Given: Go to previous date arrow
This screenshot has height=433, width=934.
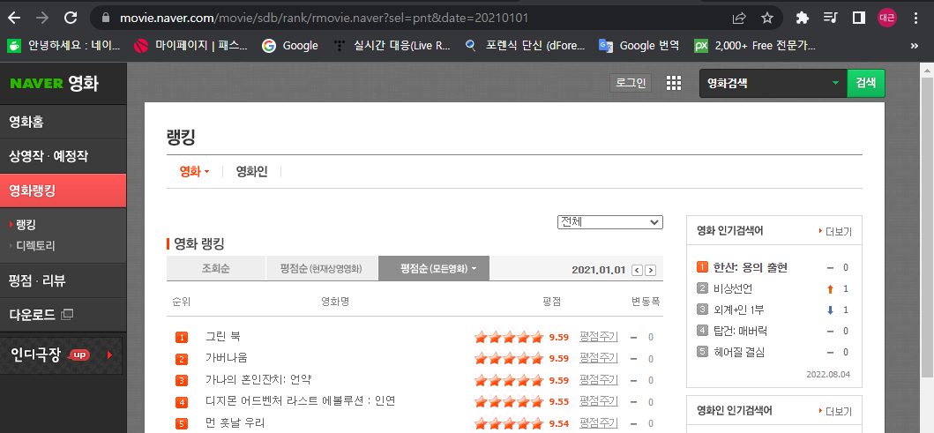Looking at the screenshot, I should pos(637,271).
